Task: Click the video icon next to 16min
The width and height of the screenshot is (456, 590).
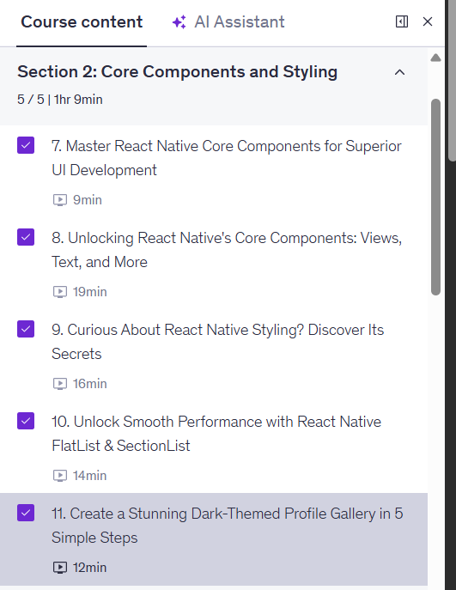Action: click(60, 383)
